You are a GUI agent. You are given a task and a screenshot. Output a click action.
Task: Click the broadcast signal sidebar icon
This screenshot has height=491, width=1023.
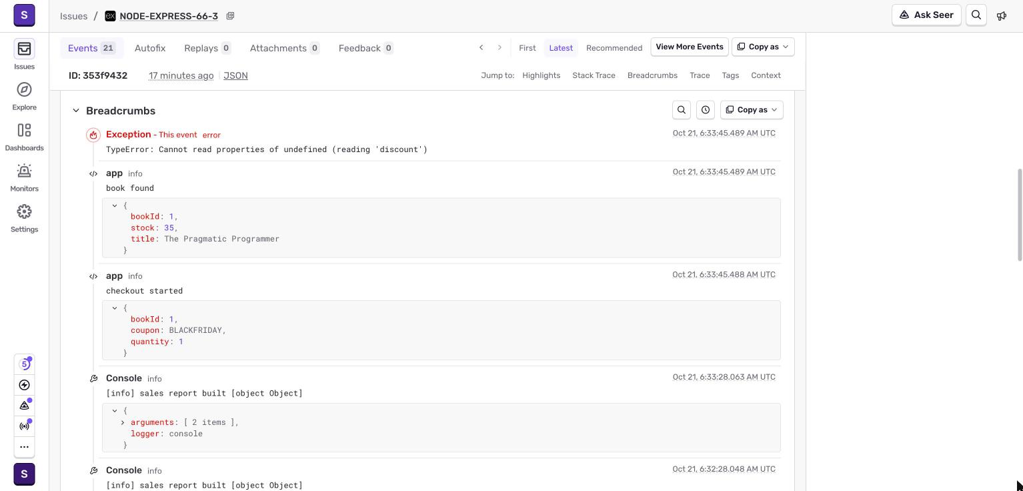click(25, 426)
